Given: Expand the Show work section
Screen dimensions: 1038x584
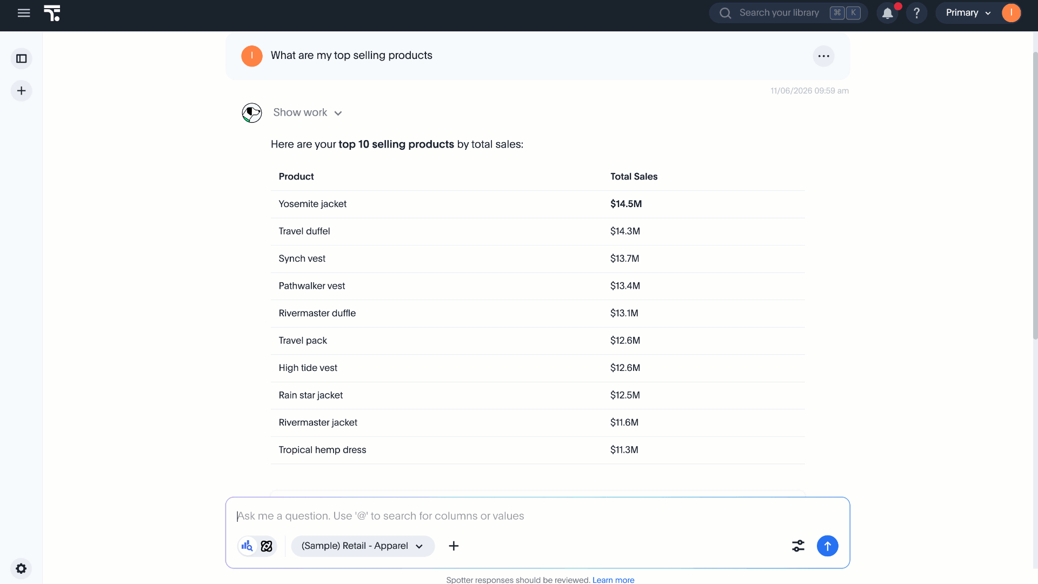Looking at the screenshot, I should (308, 112).
